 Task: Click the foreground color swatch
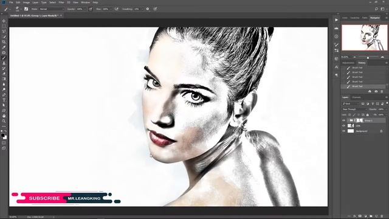pyautogui.click(x=2, y=135)
